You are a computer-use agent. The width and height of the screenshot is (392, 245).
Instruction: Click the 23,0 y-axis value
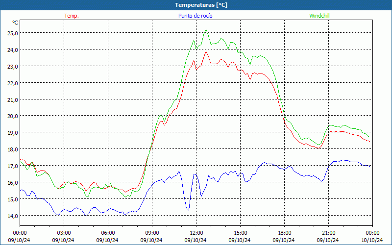click(13, 67)
